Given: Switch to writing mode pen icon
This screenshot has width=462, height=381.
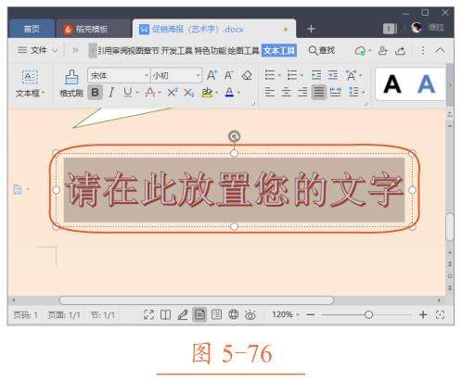Looking at the screenshot, I should pyautogui.click(x=183, y=314).
